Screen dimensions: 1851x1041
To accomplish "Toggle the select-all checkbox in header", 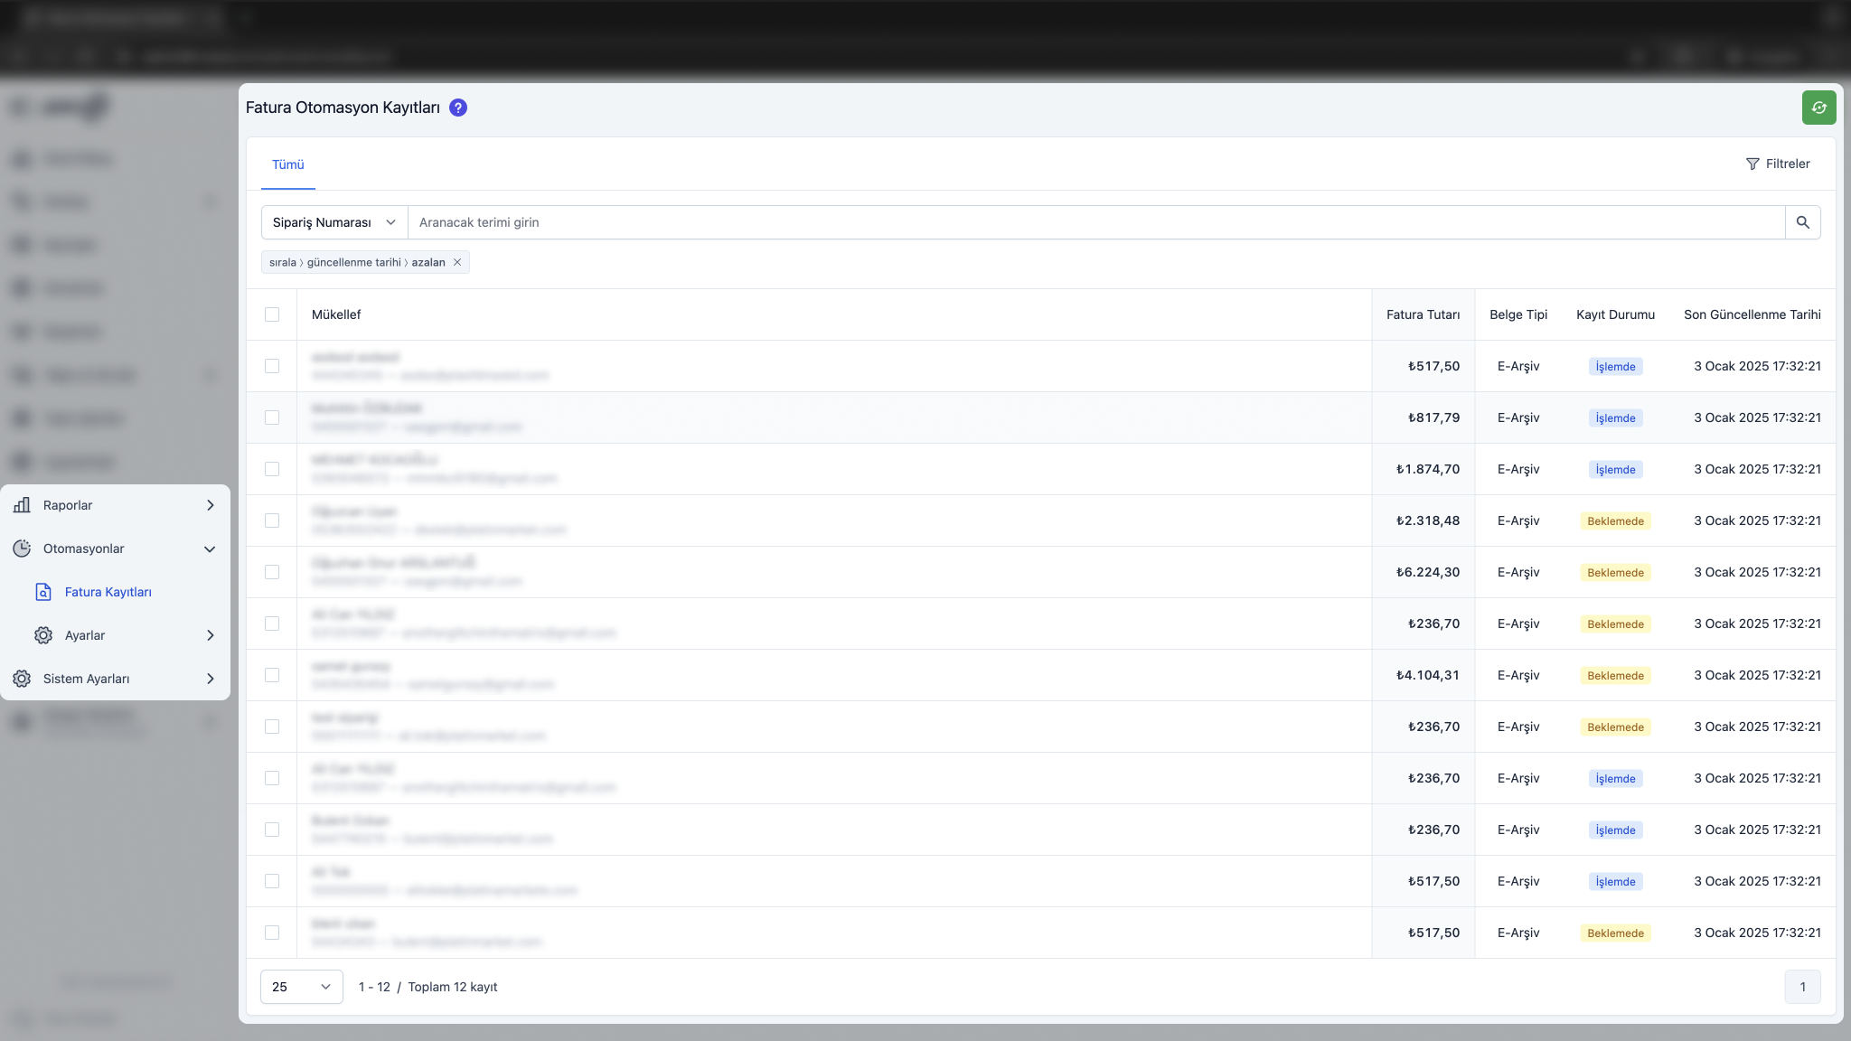I will 272,314.
